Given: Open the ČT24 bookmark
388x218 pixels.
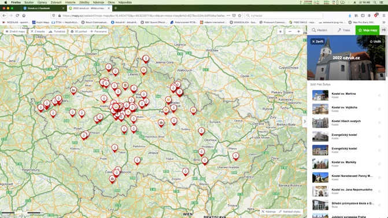Looking at the screenshot, I should [x=65, y=22].
